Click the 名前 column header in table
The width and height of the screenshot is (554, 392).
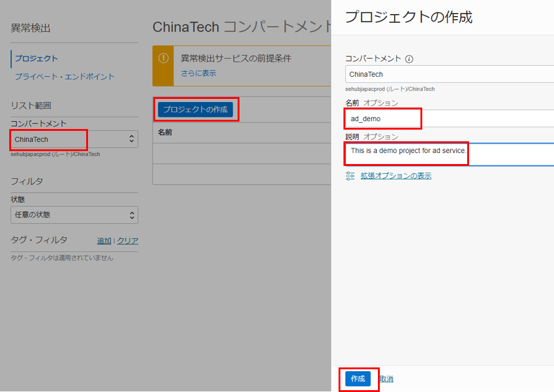coord(165,132)
